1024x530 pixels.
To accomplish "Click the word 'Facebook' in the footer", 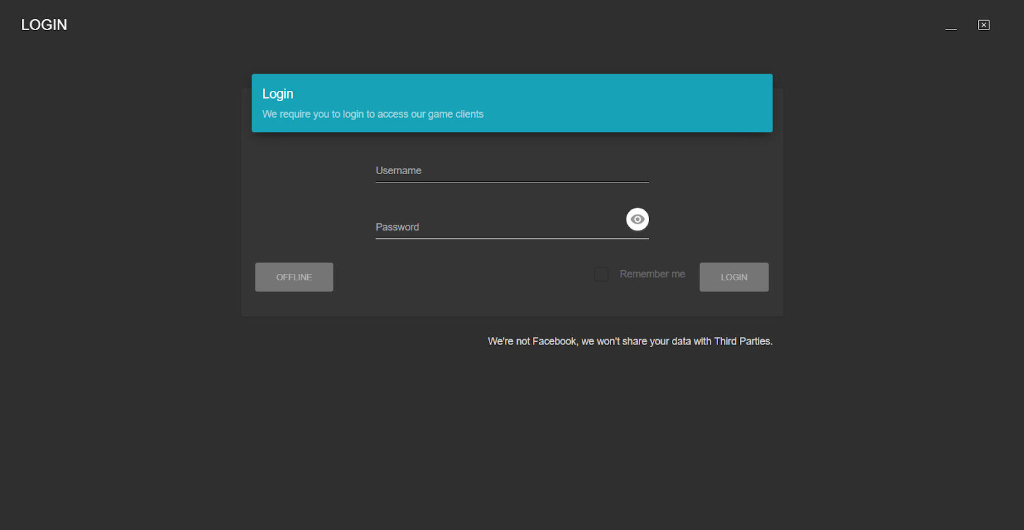I will tap(554, 341).
